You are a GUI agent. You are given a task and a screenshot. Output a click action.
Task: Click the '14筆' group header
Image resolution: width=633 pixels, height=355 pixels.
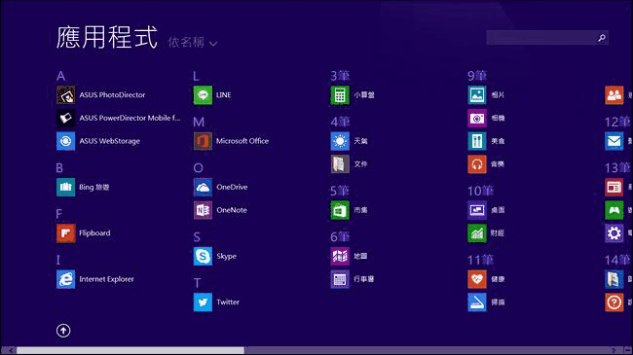pos(617,260)
